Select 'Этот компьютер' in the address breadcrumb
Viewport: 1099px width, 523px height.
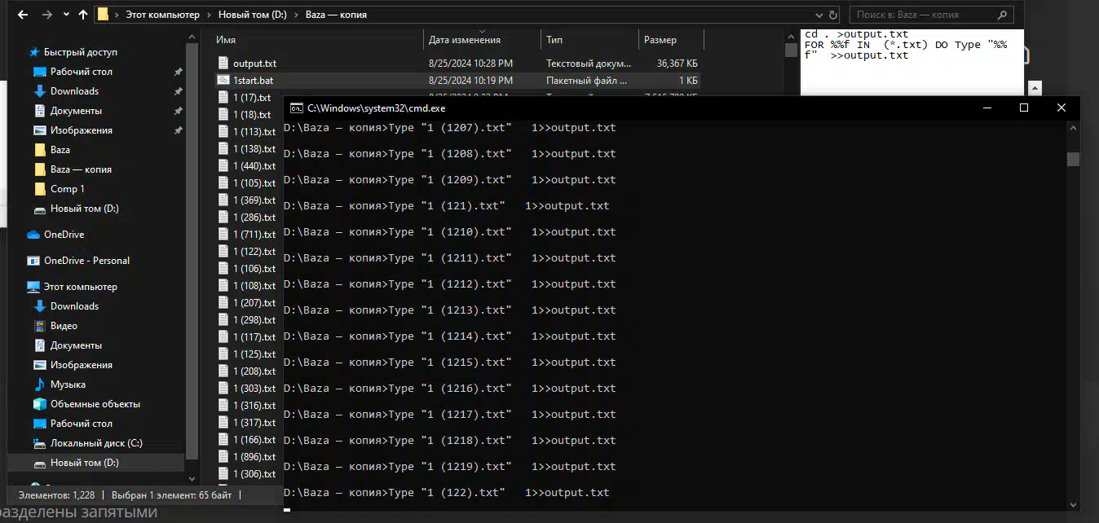[x=162, y=15]
